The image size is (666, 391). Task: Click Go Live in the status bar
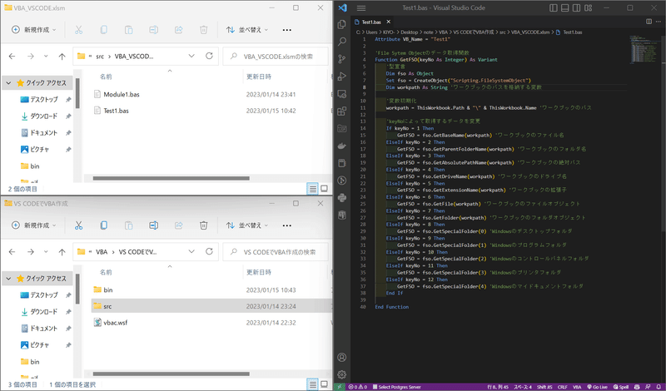[597, 387]
